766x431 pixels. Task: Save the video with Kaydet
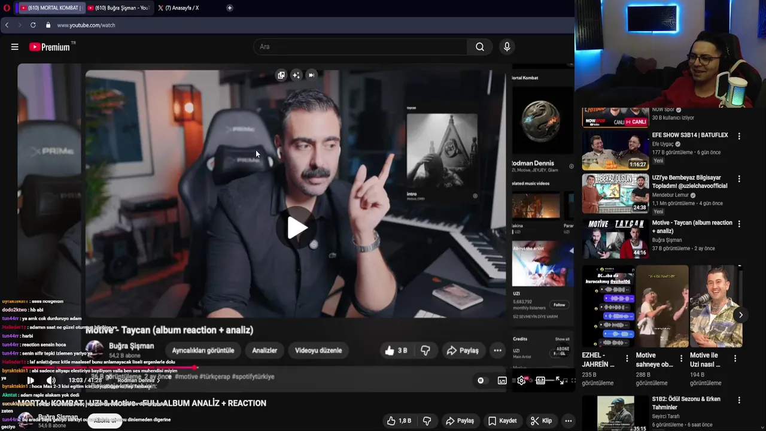tap(503, 421)
